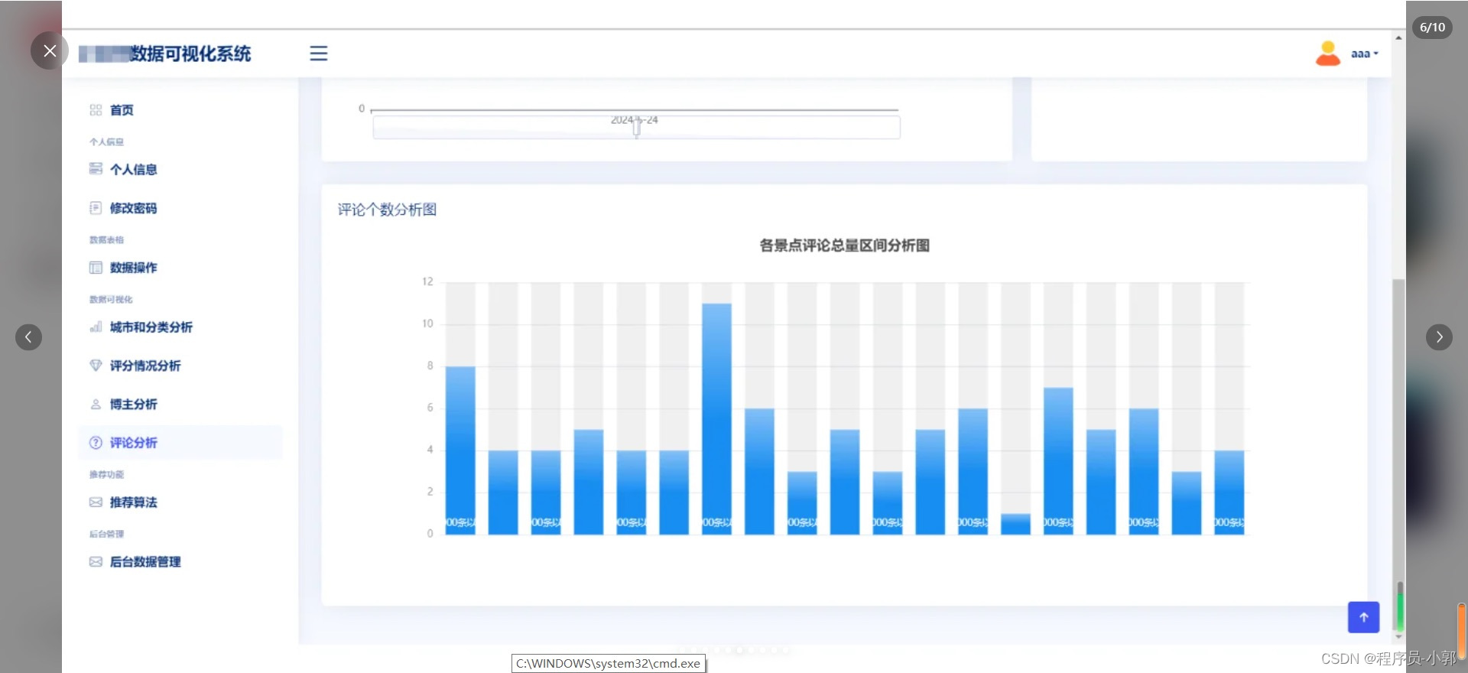Click the shortest bar with value 1
1468x673 pixels.
click(x=1015, y=524)
